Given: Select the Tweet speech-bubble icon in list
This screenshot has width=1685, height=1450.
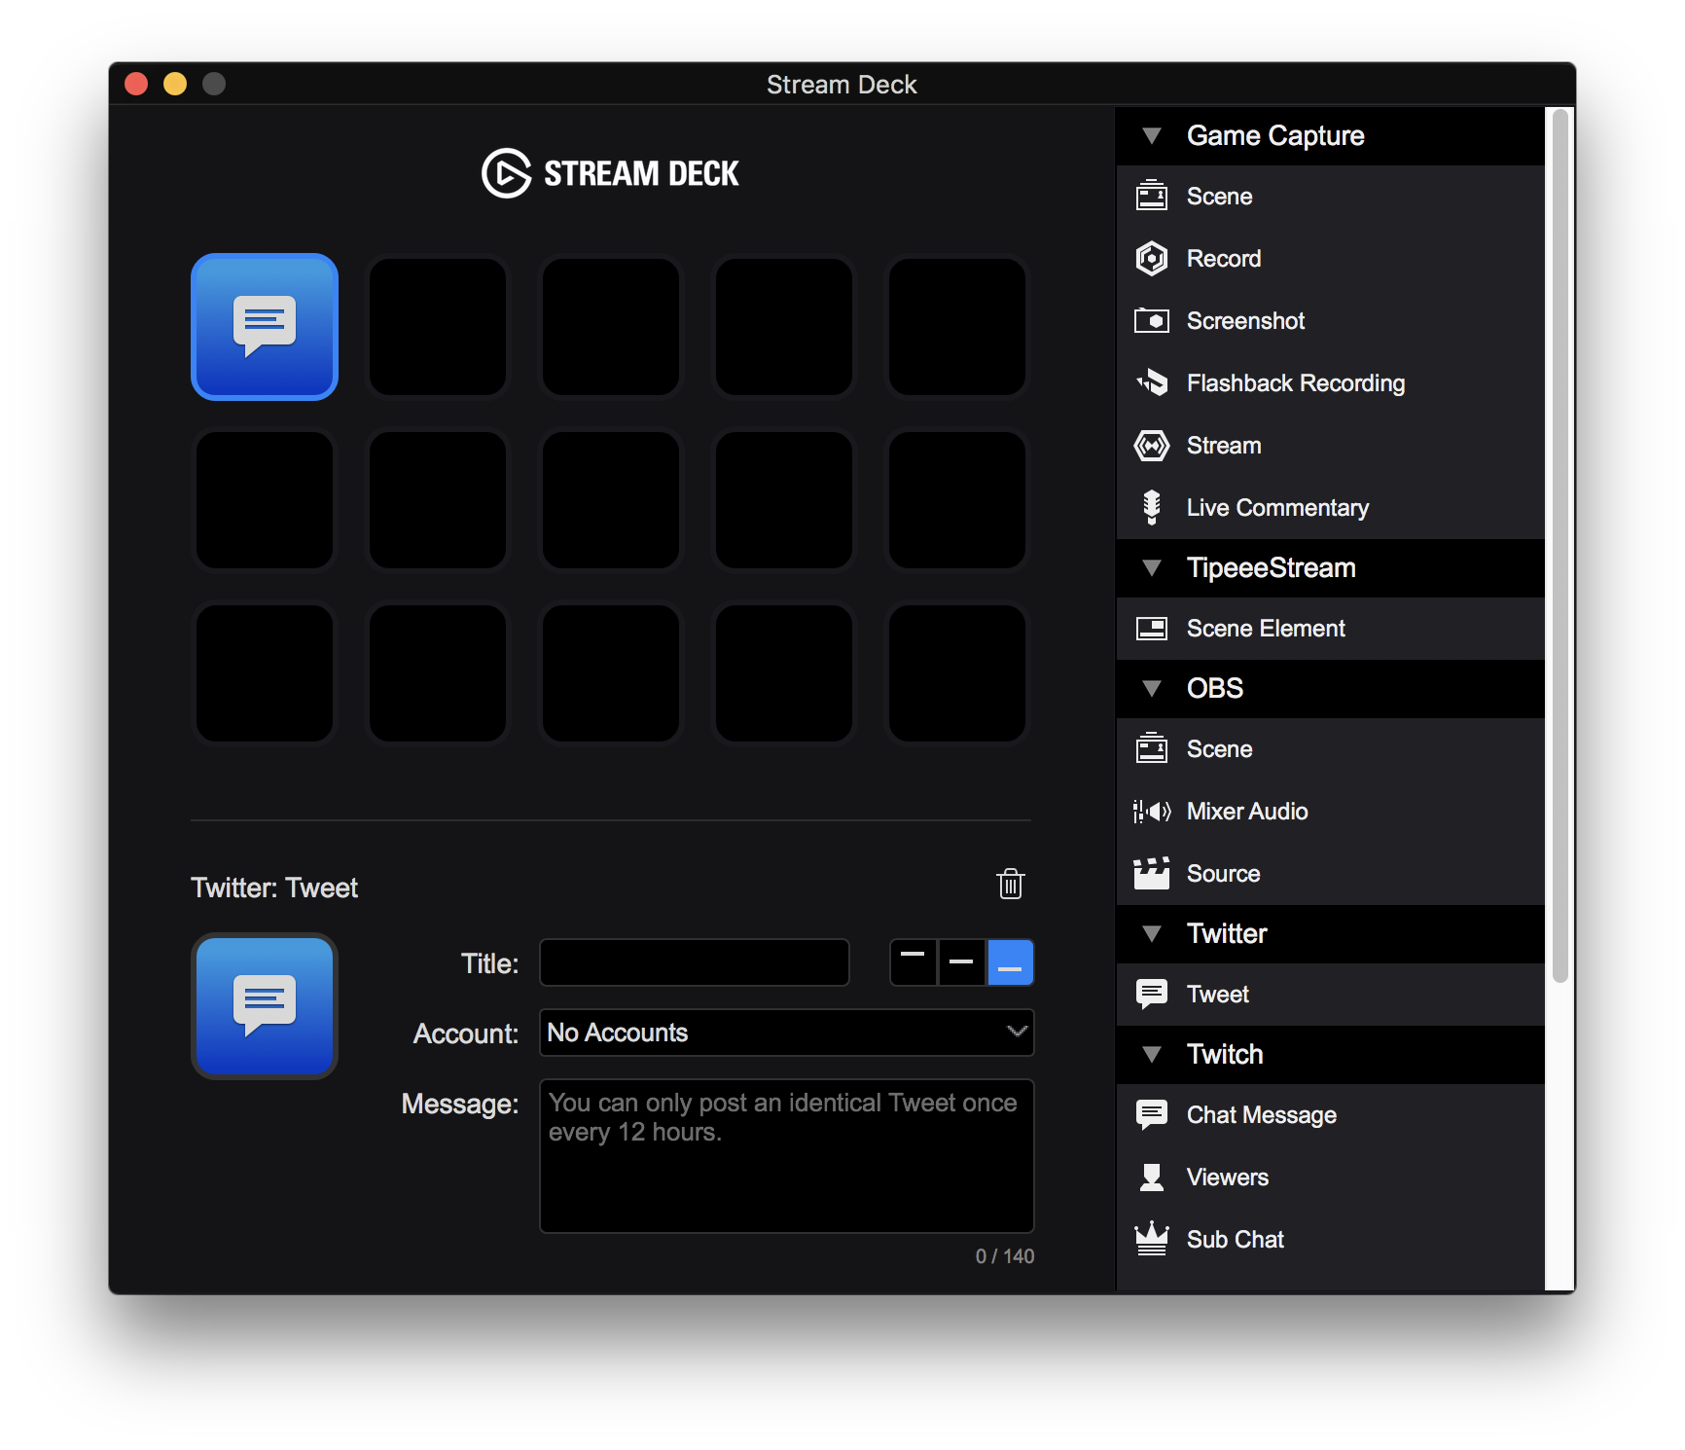Looking at the screenshot, I should pos(1152,994).
